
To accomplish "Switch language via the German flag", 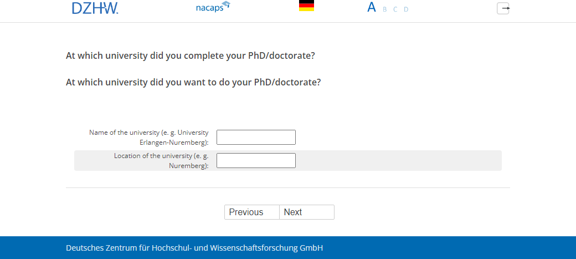I will tap(306, 6).
